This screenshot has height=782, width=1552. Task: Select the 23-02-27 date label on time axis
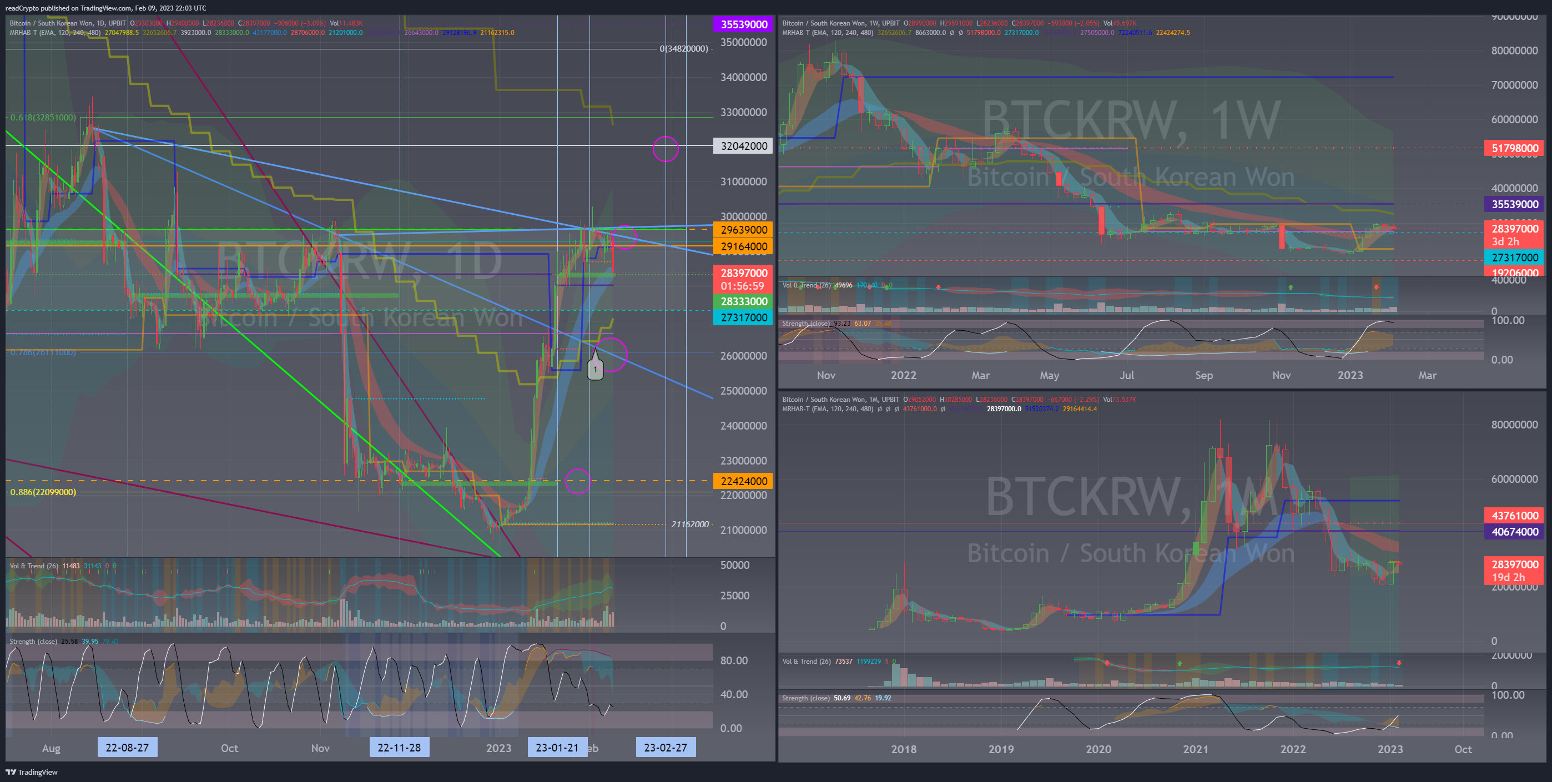point(666,747)
